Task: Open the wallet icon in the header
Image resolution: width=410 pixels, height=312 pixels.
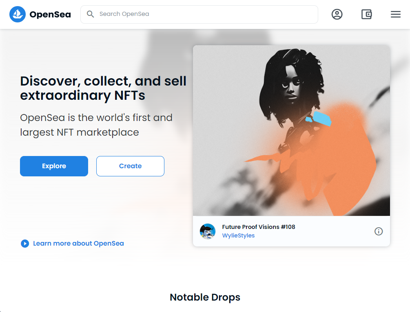Action: coord(366,14)
